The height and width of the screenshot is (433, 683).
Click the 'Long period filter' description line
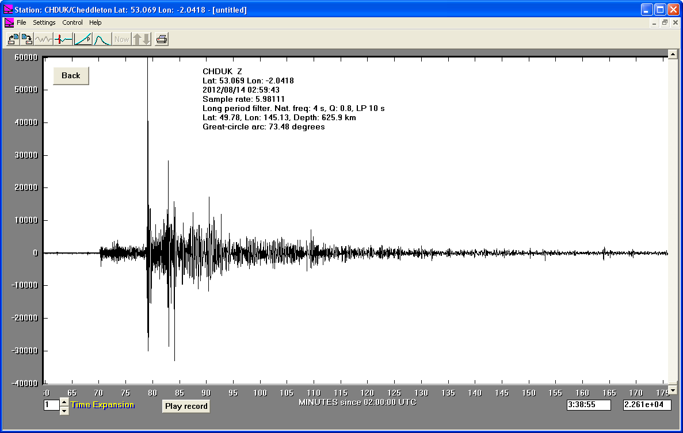[293, 108]
